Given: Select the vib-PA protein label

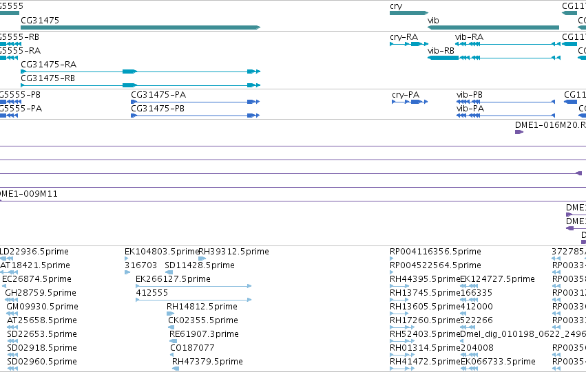Looking at the screenshot, I should (x=470, y=109).
